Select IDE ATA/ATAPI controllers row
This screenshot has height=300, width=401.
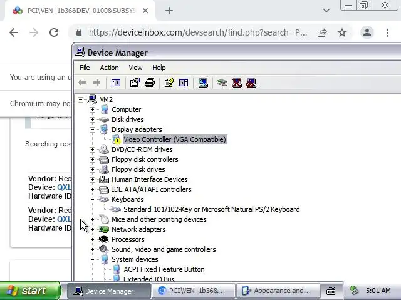tap(152, 189)
